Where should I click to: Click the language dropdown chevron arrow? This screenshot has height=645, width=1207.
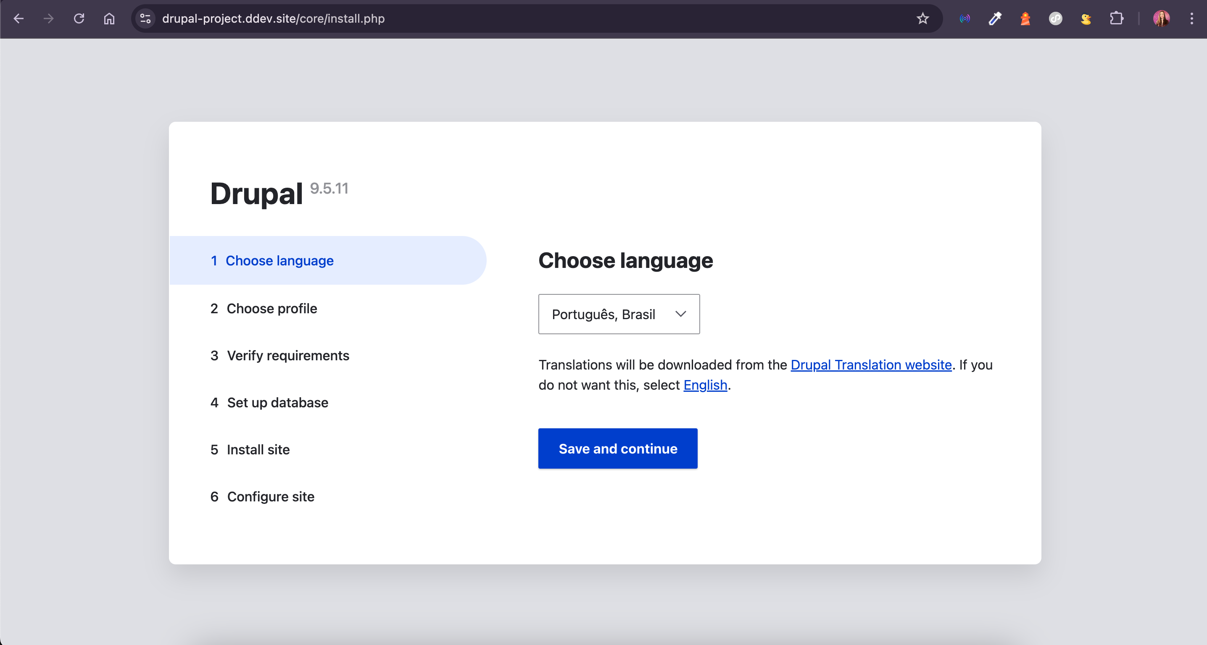coord(681,314)
